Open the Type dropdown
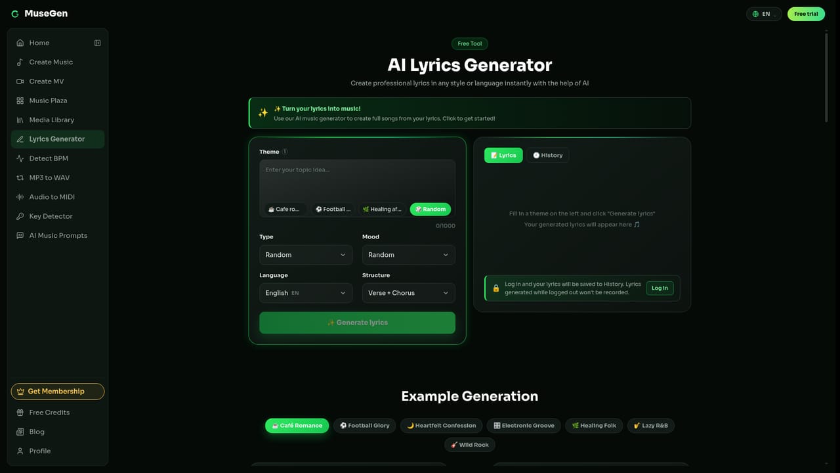 (306, 255)
